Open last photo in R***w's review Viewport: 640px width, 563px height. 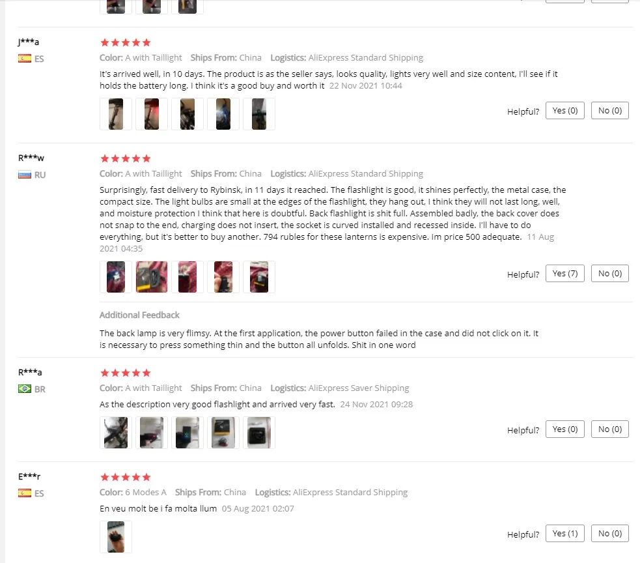tap(259, 277)
